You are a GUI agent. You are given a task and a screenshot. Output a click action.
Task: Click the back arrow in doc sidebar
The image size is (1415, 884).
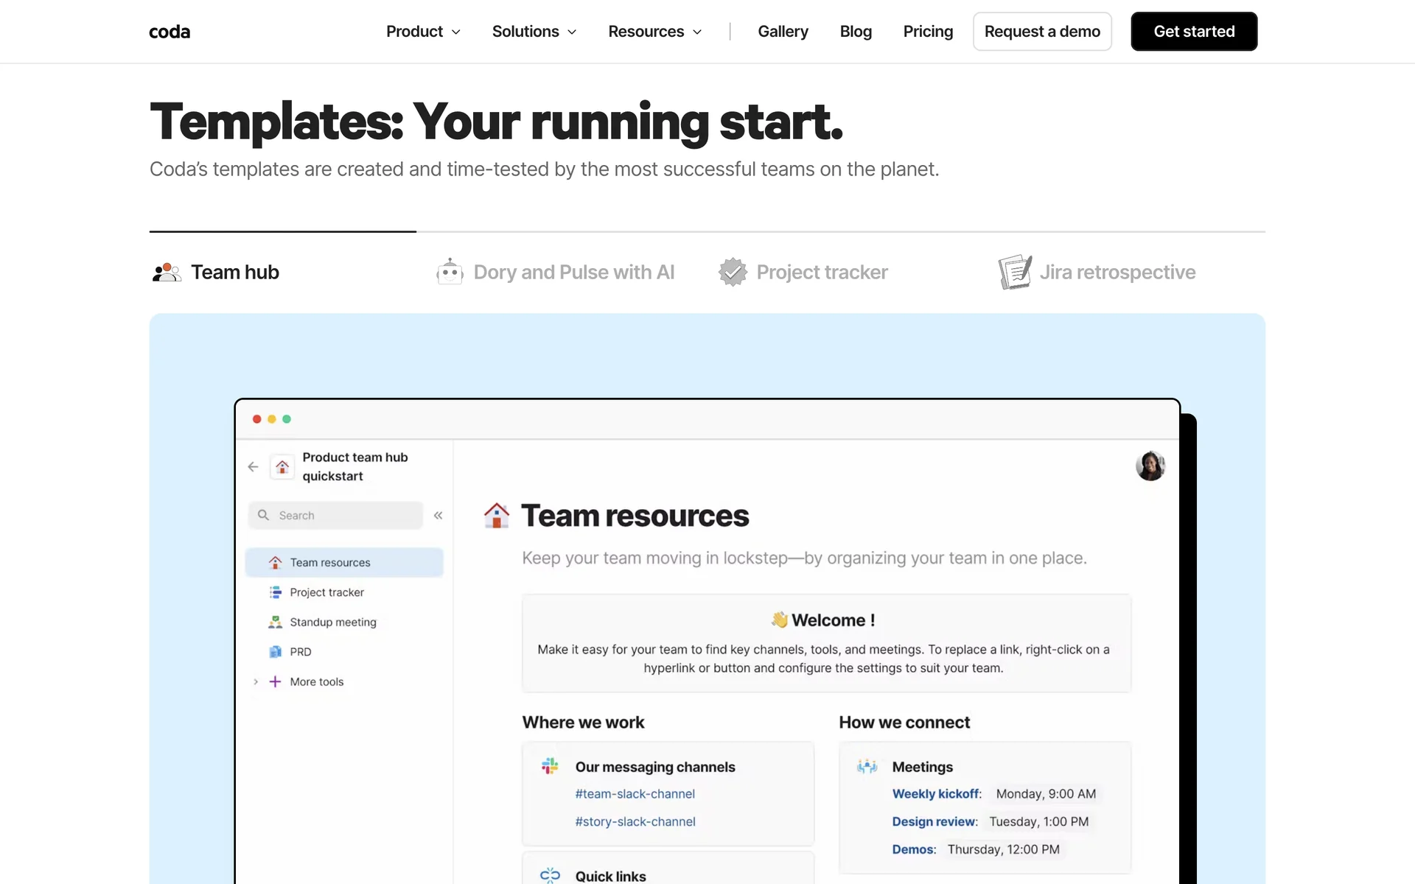(253, 467)
